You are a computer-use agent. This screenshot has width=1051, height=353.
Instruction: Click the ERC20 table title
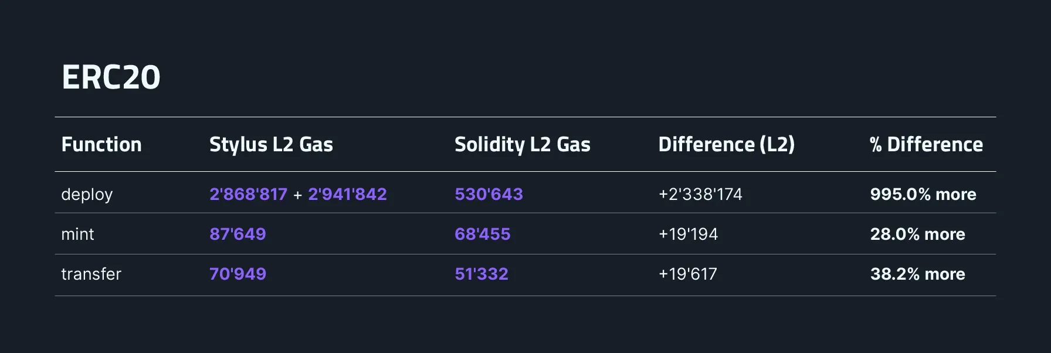(x=111, y=77)
